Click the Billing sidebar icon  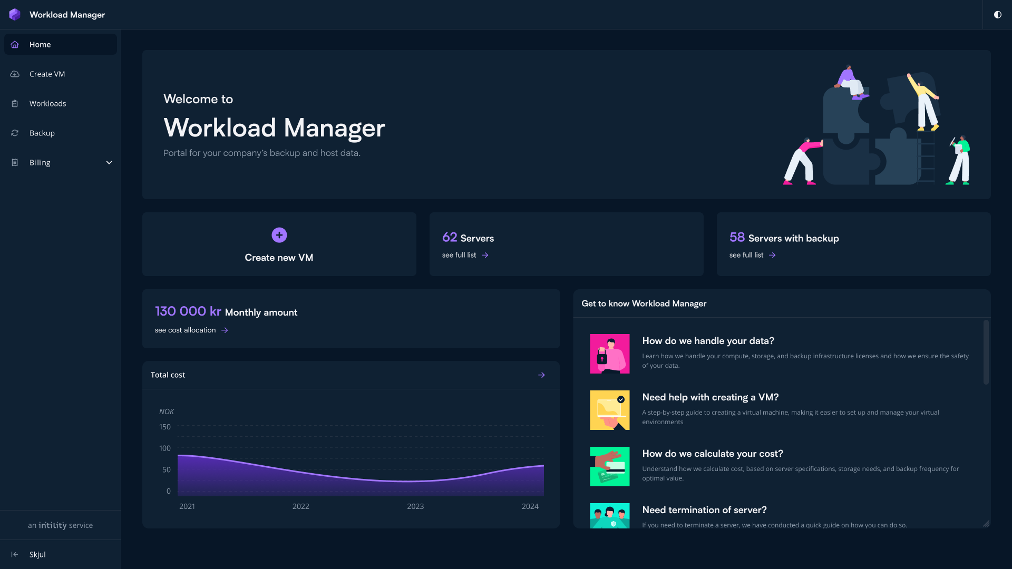click(15, 162)
